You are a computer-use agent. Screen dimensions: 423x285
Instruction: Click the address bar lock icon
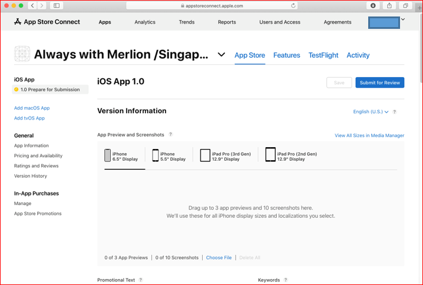point(183,6)
